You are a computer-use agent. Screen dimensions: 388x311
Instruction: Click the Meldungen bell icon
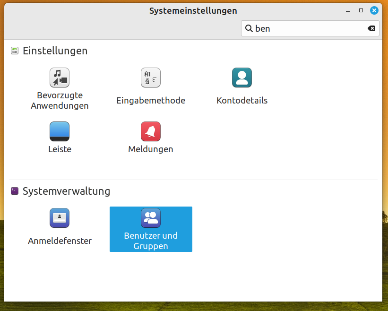[x=151, y=131]
